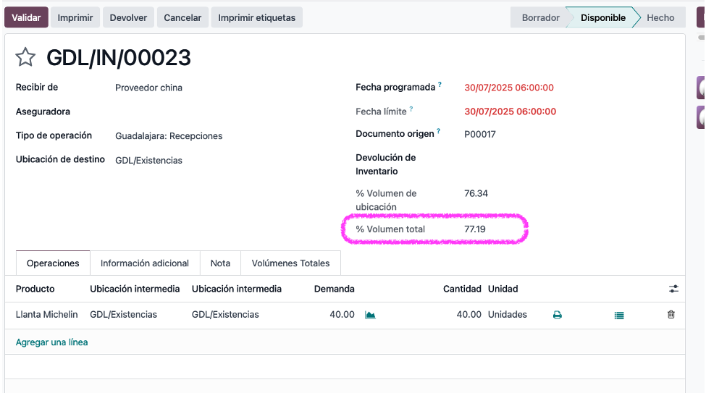
Task: Show help tooltip for Fecha límite
Action: (411, 109)
